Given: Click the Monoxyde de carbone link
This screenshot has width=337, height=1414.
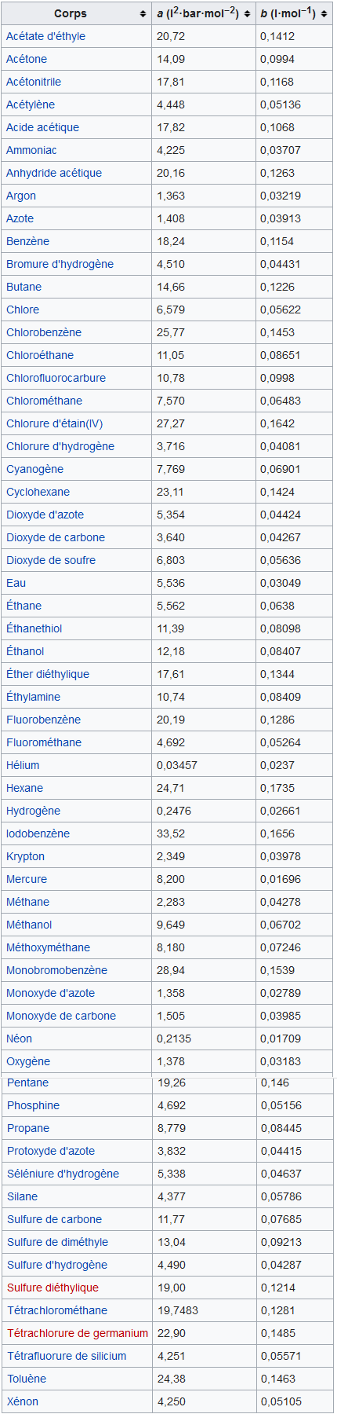Looking at the screenshot, I should click(x=61, y=1016).
